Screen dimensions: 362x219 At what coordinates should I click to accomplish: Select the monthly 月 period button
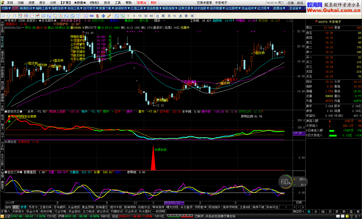pyautogui.click(x=169, y=16)
